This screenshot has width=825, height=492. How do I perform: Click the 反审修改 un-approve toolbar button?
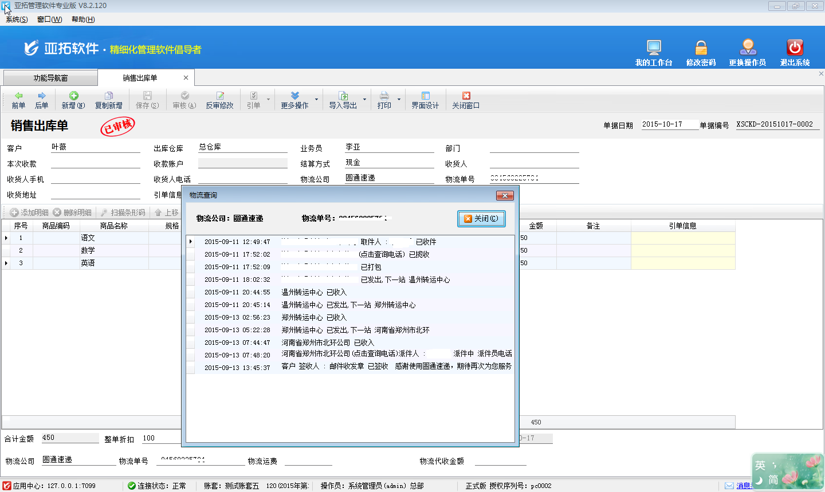click(x=219, y=100)
